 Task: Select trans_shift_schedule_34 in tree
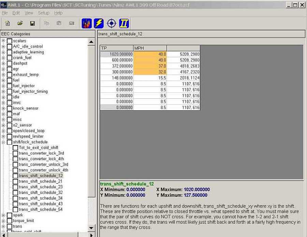click(41, 198)
